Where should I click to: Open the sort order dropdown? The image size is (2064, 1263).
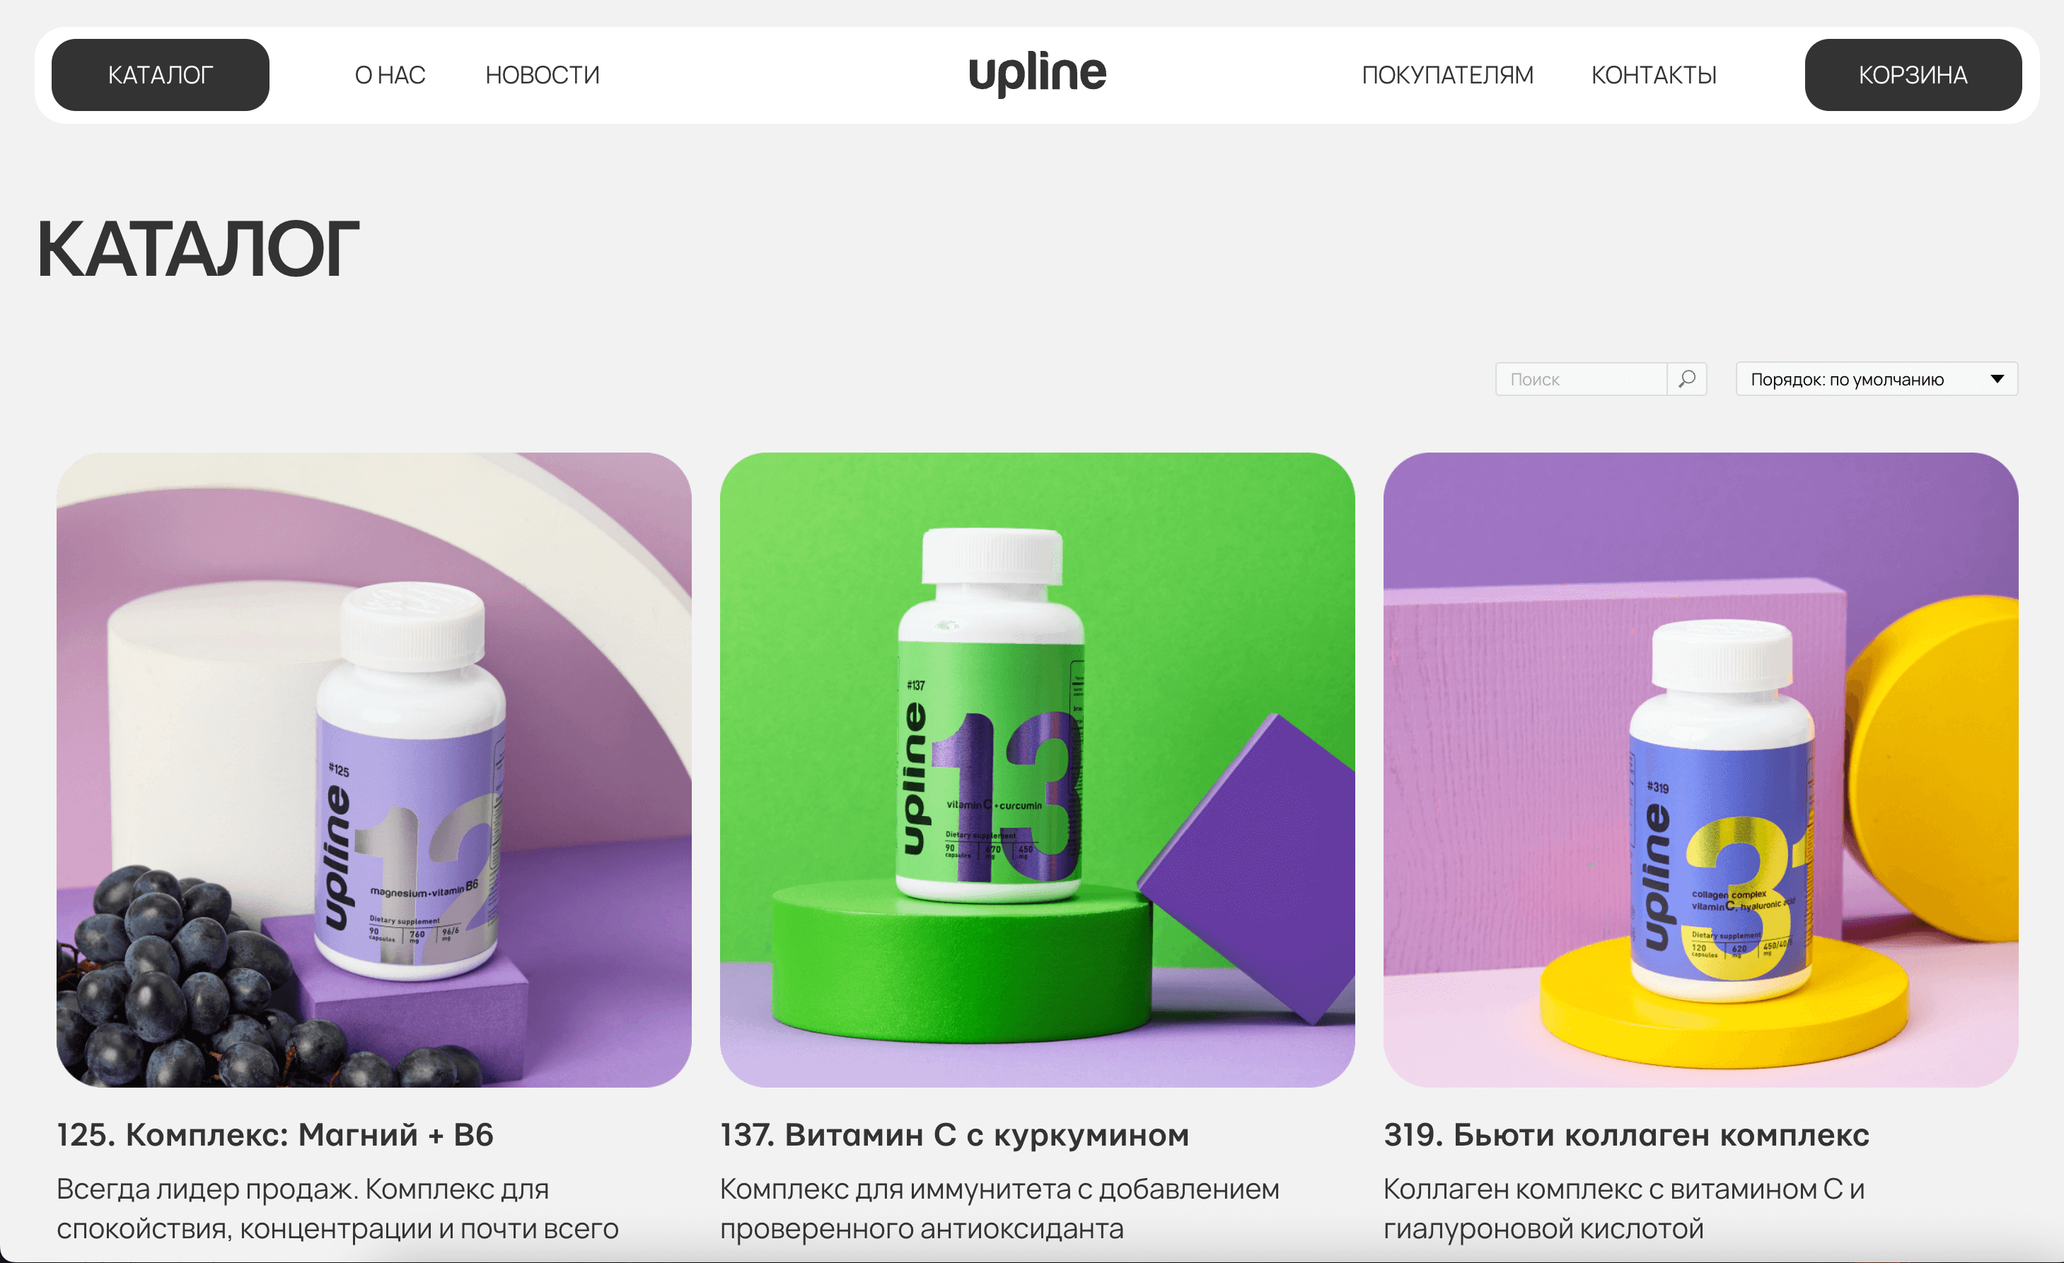[x=1877, y=378]
